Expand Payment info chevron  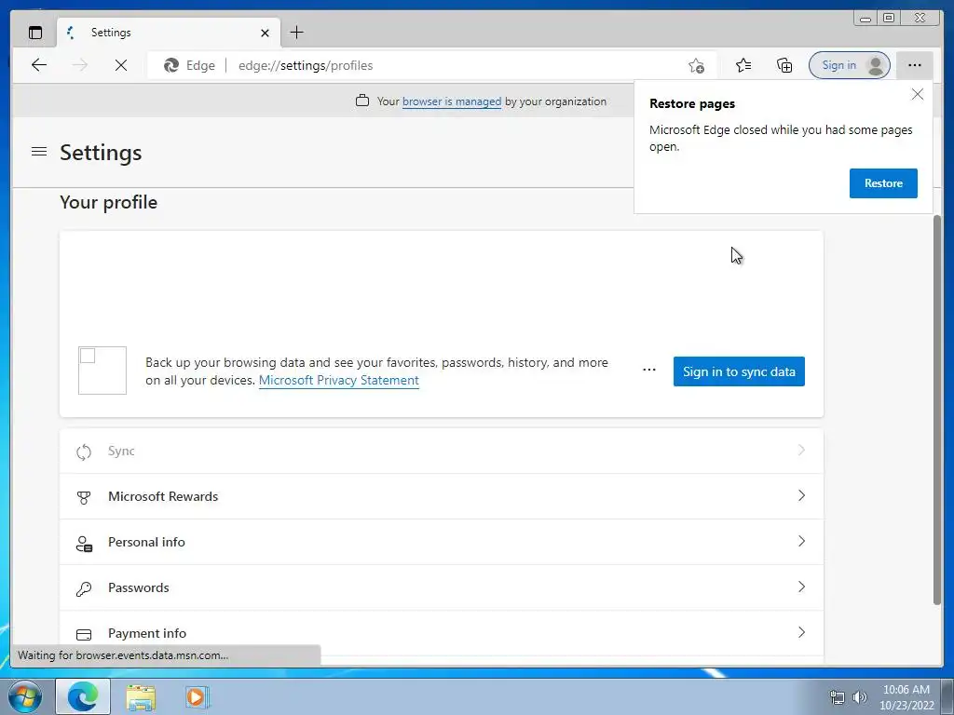[801, 632]
